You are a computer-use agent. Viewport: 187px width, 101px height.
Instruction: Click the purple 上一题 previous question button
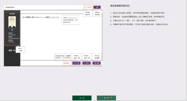pyautogui.click(x=76, y=63)
